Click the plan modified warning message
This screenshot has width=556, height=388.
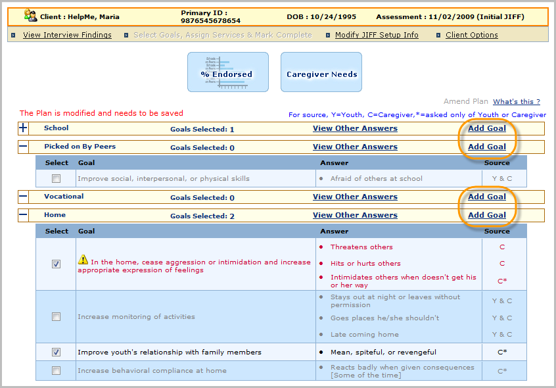coord(101,113)
